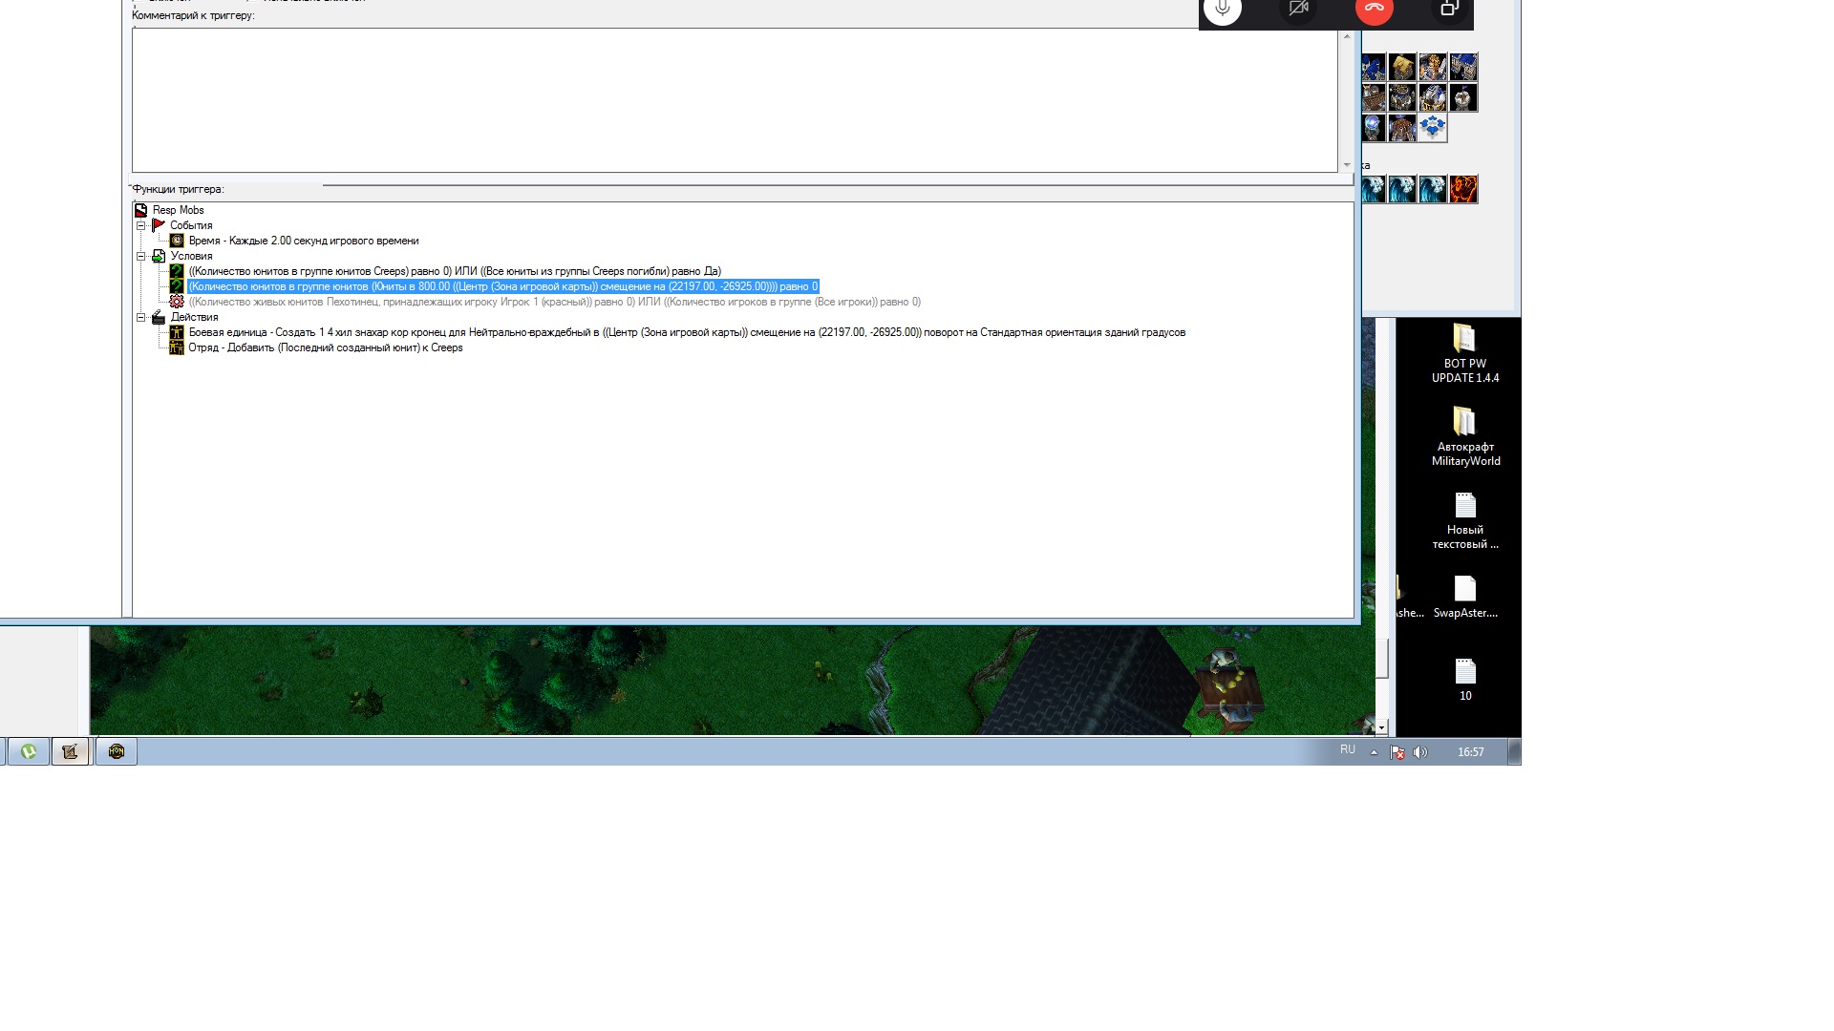Collapse the Условия tree node
Image resolution: width=1834 pixels, height=1031 pixels.
141,257
